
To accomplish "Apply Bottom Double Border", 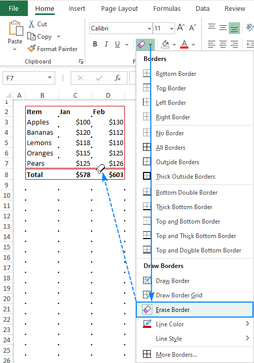I will coord(195,193).
